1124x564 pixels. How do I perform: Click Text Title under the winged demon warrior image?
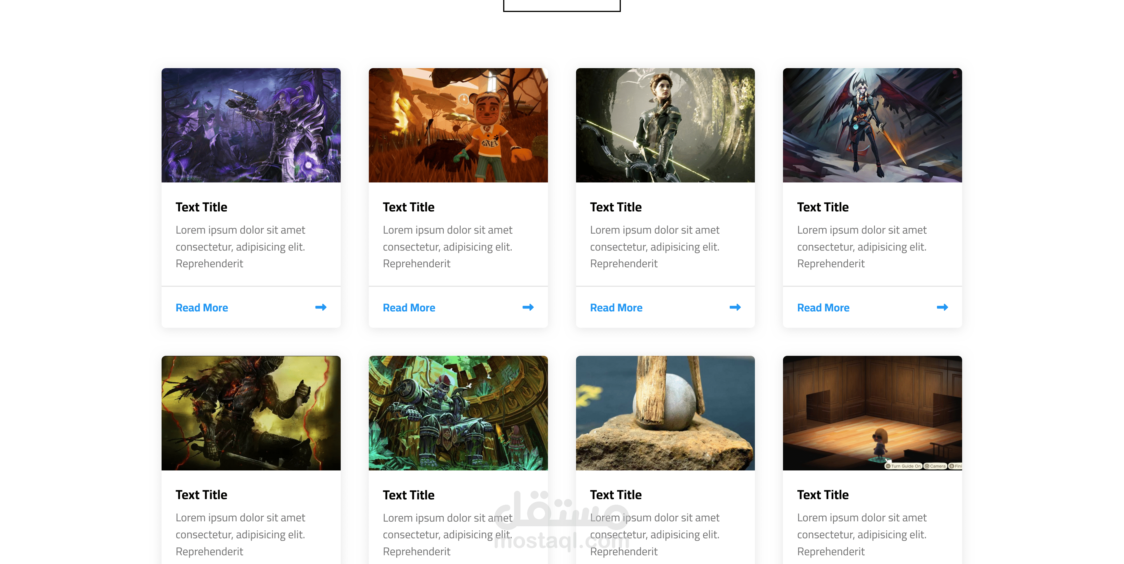(823, 207)
